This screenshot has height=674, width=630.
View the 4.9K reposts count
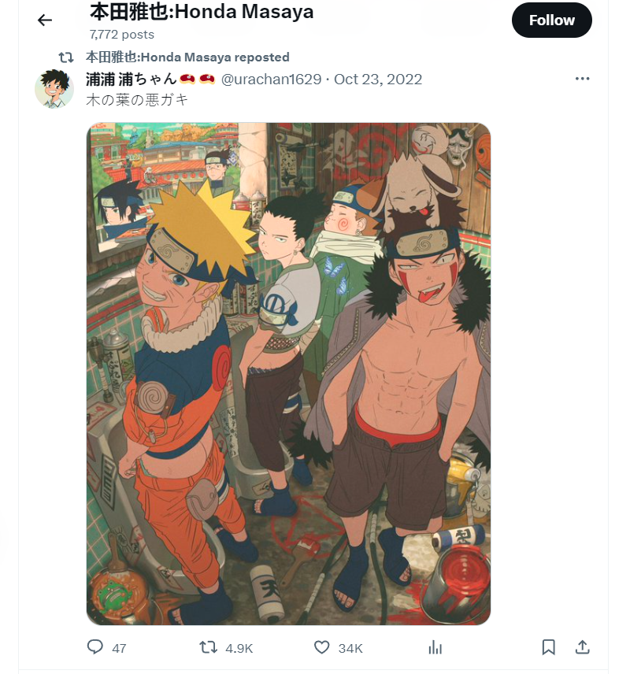[239, 648]
